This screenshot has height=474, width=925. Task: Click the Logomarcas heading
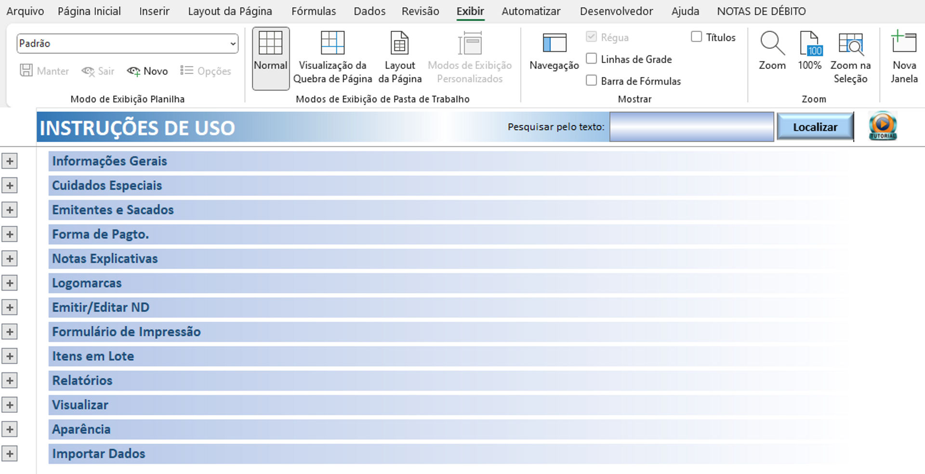click(87, 283)
